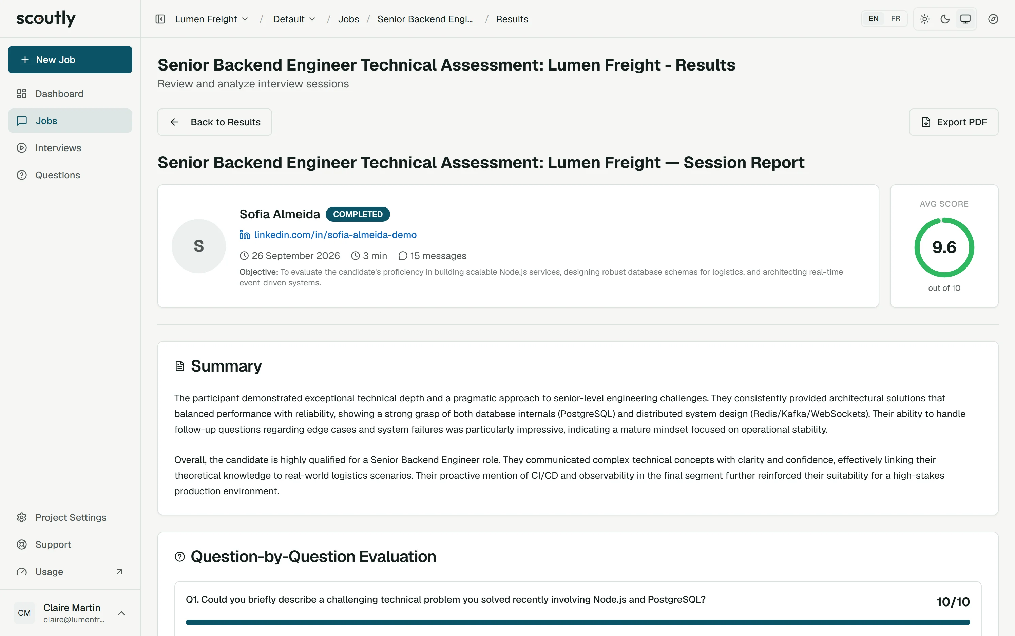Open Support page
The width and height of the screenshot is (1015, 636).
point(70,544)
